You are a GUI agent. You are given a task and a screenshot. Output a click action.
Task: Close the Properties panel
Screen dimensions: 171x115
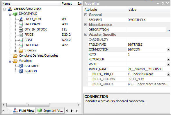pyautogui.click(x=168, y=3)
